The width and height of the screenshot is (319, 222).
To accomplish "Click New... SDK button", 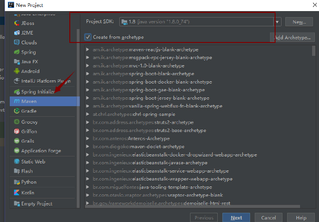I will pyautogui.click(x=299, y=22).
